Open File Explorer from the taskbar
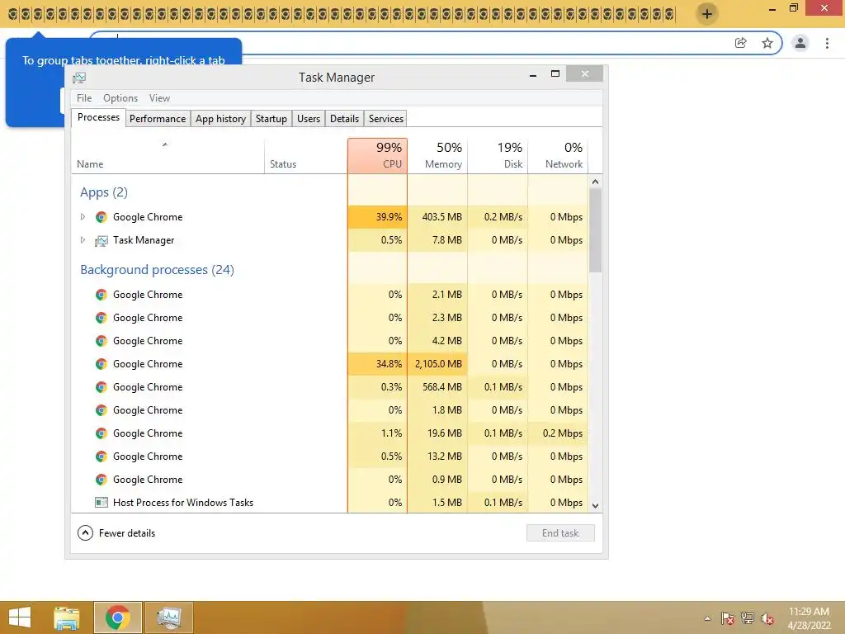 point(66,617)
